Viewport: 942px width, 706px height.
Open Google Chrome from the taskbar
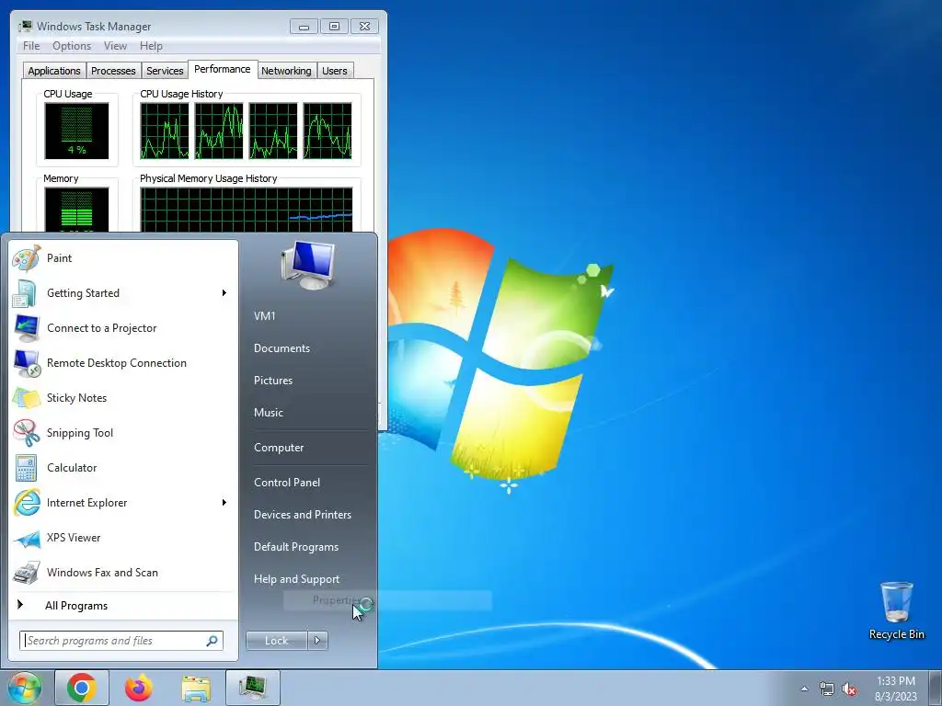pyautogui.click(x=82, y=688)
